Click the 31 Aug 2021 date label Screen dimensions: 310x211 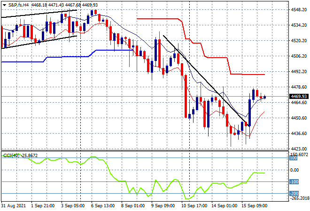tap(14, 206)
